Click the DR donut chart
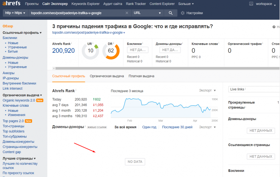The width and height of the screenshot is (280, 177). 111,51
